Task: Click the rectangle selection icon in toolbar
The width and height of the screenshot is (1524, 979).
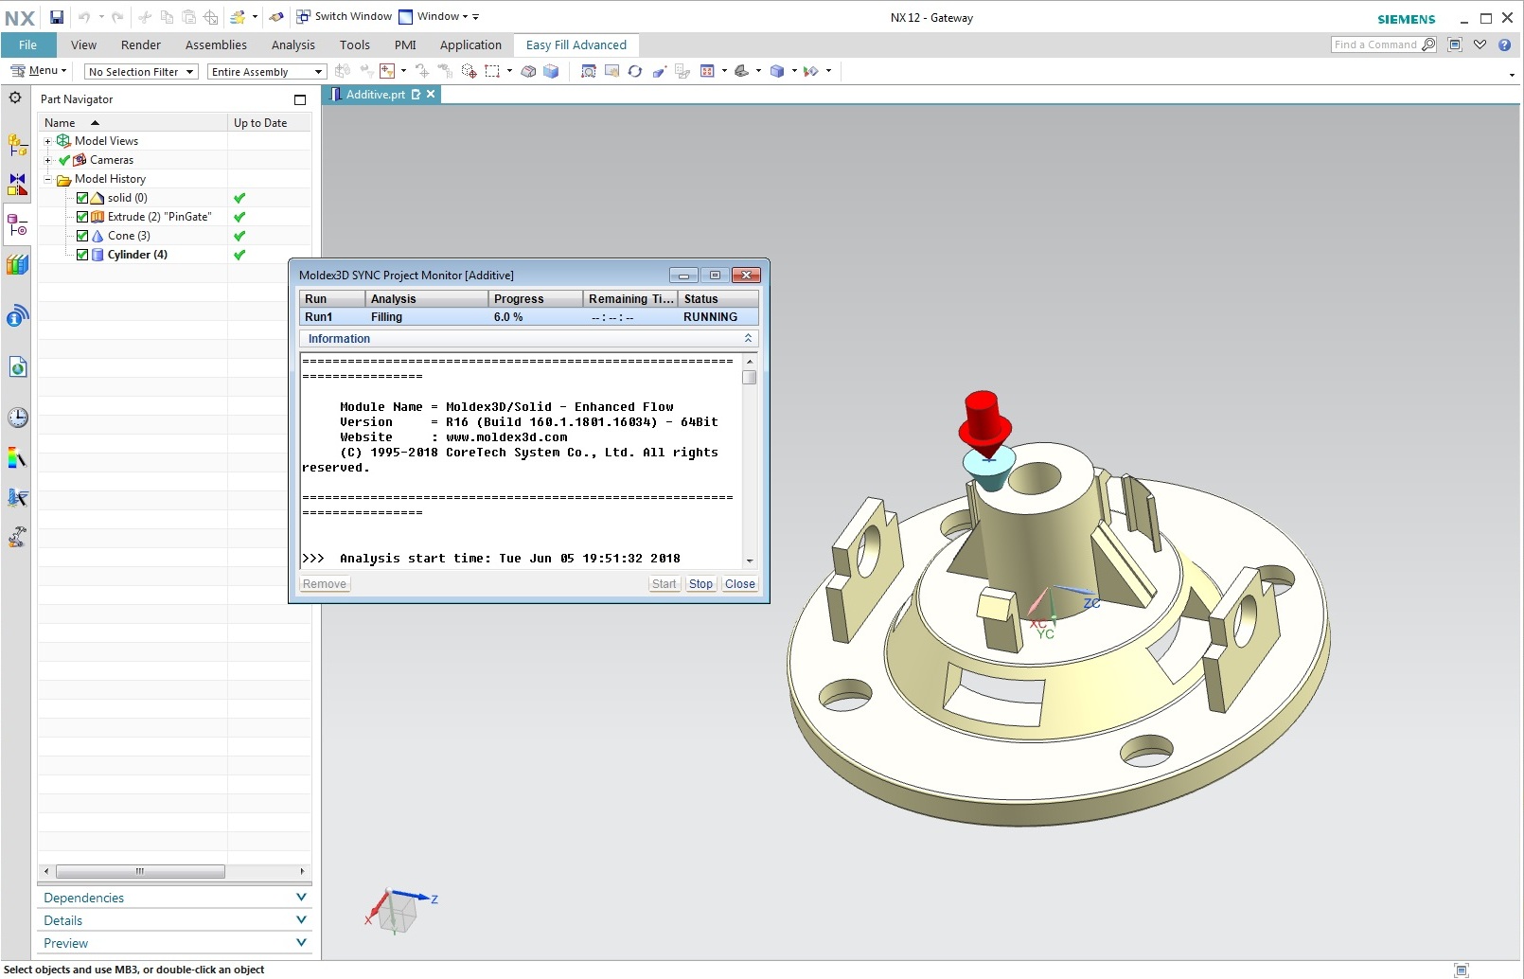Action: [492, 71]
